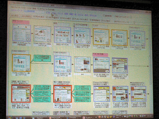
Task: Click the シリーズ keyword link
Action: pos(60,13)
